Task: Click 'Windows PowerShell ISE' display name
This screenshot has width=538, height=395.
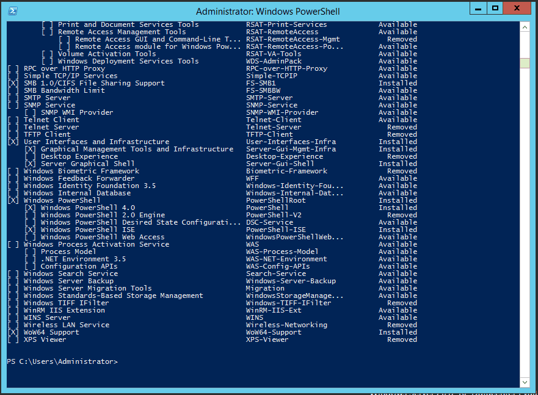Action: [x=87, y=230]
